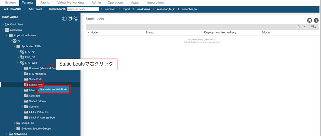Image resolution: width=321 pixels, height=136 pixels.
Task: Collapse the EPG_Web node chevron
Action: coord(18,63)
